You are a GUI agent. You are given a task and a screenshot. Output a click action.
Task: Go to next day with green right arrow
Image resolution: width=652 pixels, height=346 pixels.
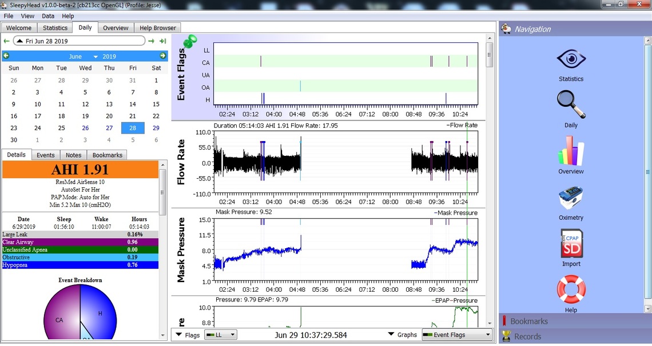[152, 41]
